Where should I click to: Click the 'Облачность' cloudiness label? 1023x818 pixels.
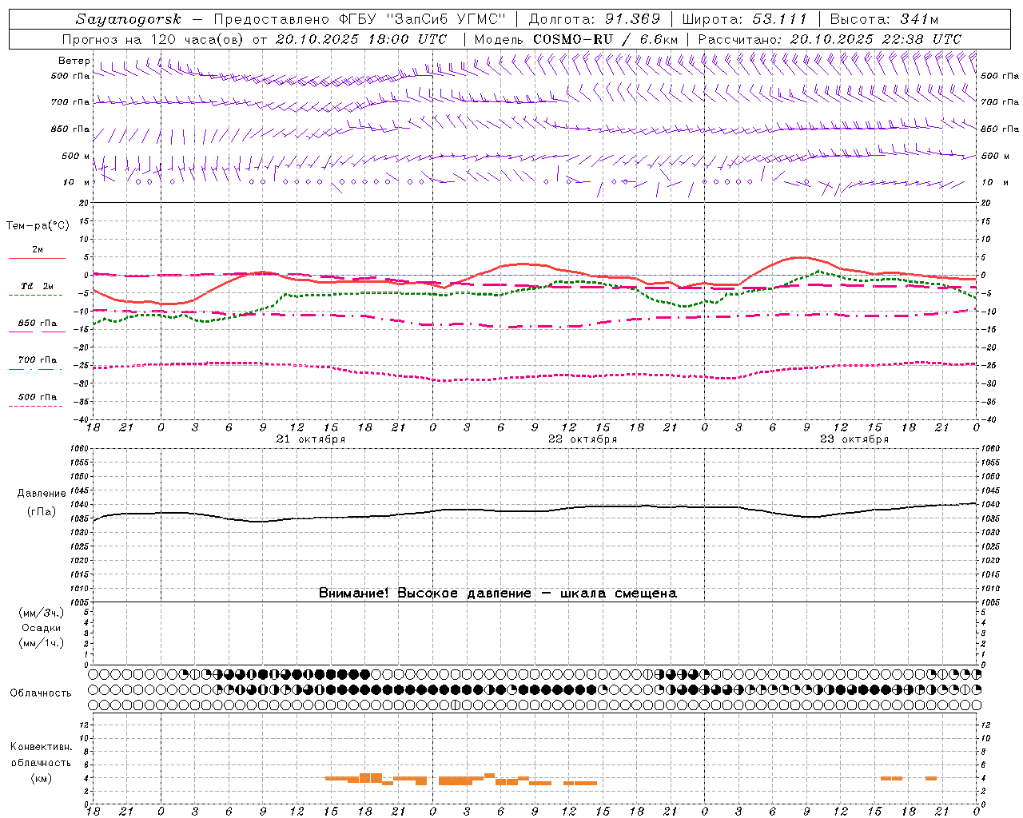[x=41, y=693]
